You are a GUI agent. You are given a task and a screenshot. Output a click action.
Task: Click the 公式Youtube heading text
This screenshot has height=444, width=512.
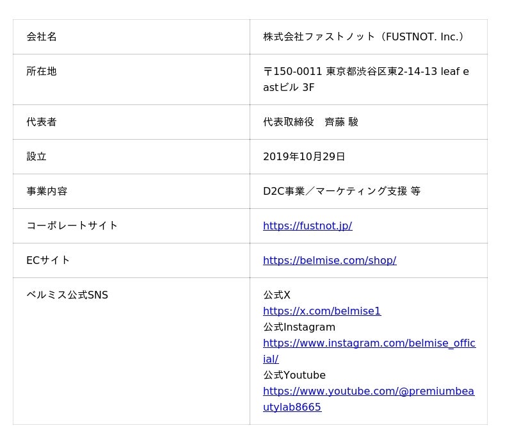294,375
